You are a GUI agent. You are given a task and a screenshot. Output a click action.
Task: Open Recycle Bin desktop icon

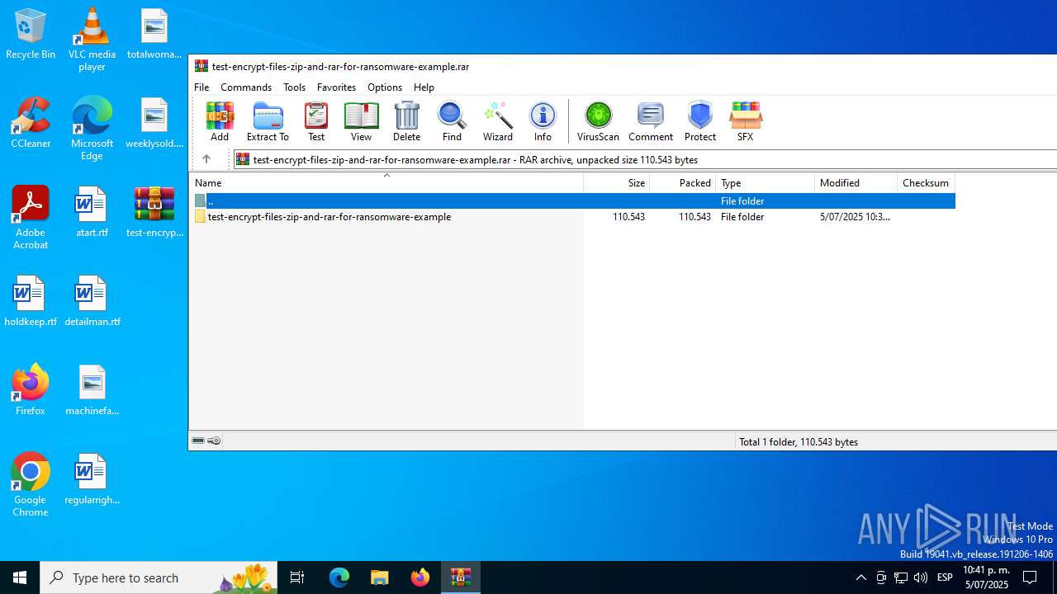coord(31,34)
